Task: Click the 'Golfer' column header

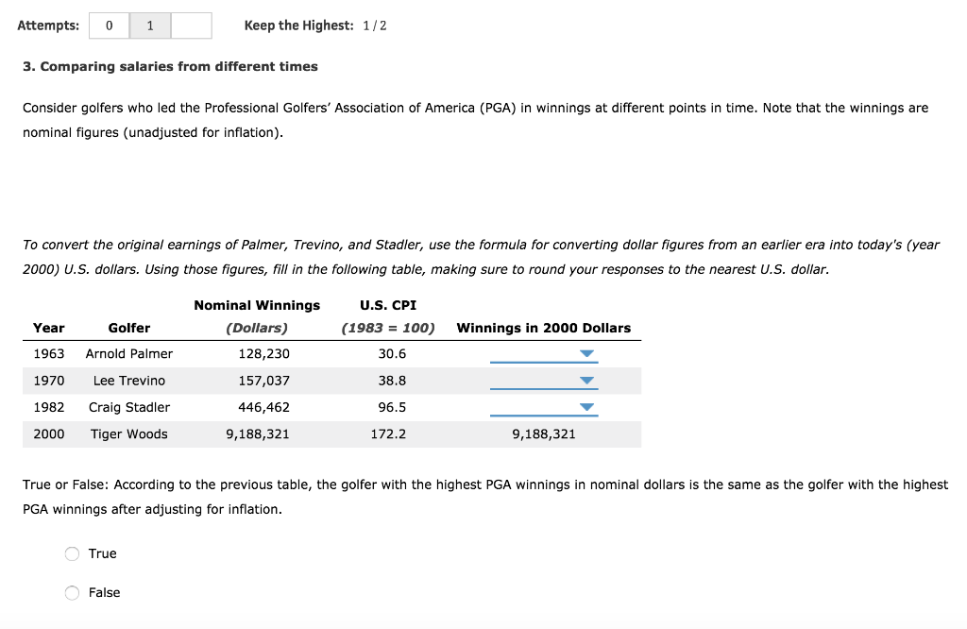Action: point(128,328)
